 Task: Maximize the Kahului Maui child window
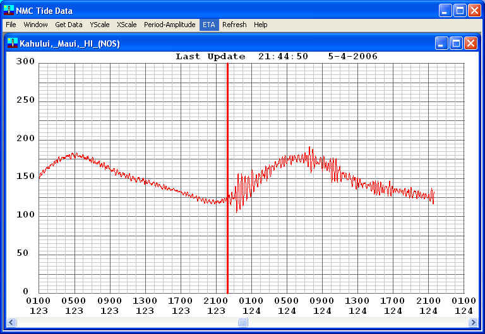pos(456,43)
